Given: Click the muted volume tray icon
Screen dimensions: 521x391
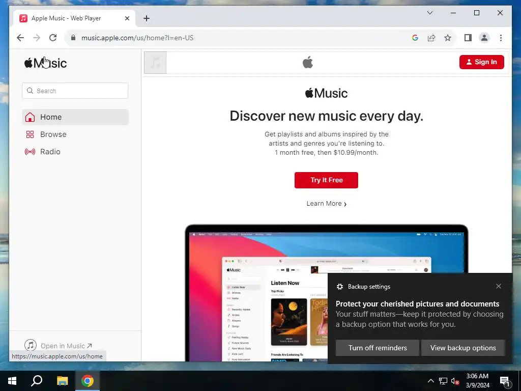Looking at the screenshot, I should (x=455, y=381).
